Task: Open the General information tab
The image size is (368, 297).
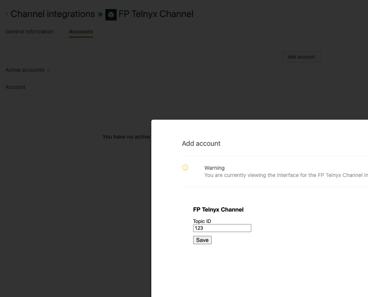Action: (30, 32)
